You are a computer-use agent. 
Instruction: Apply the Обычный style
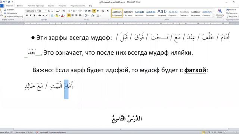click(x=117, y=13)
